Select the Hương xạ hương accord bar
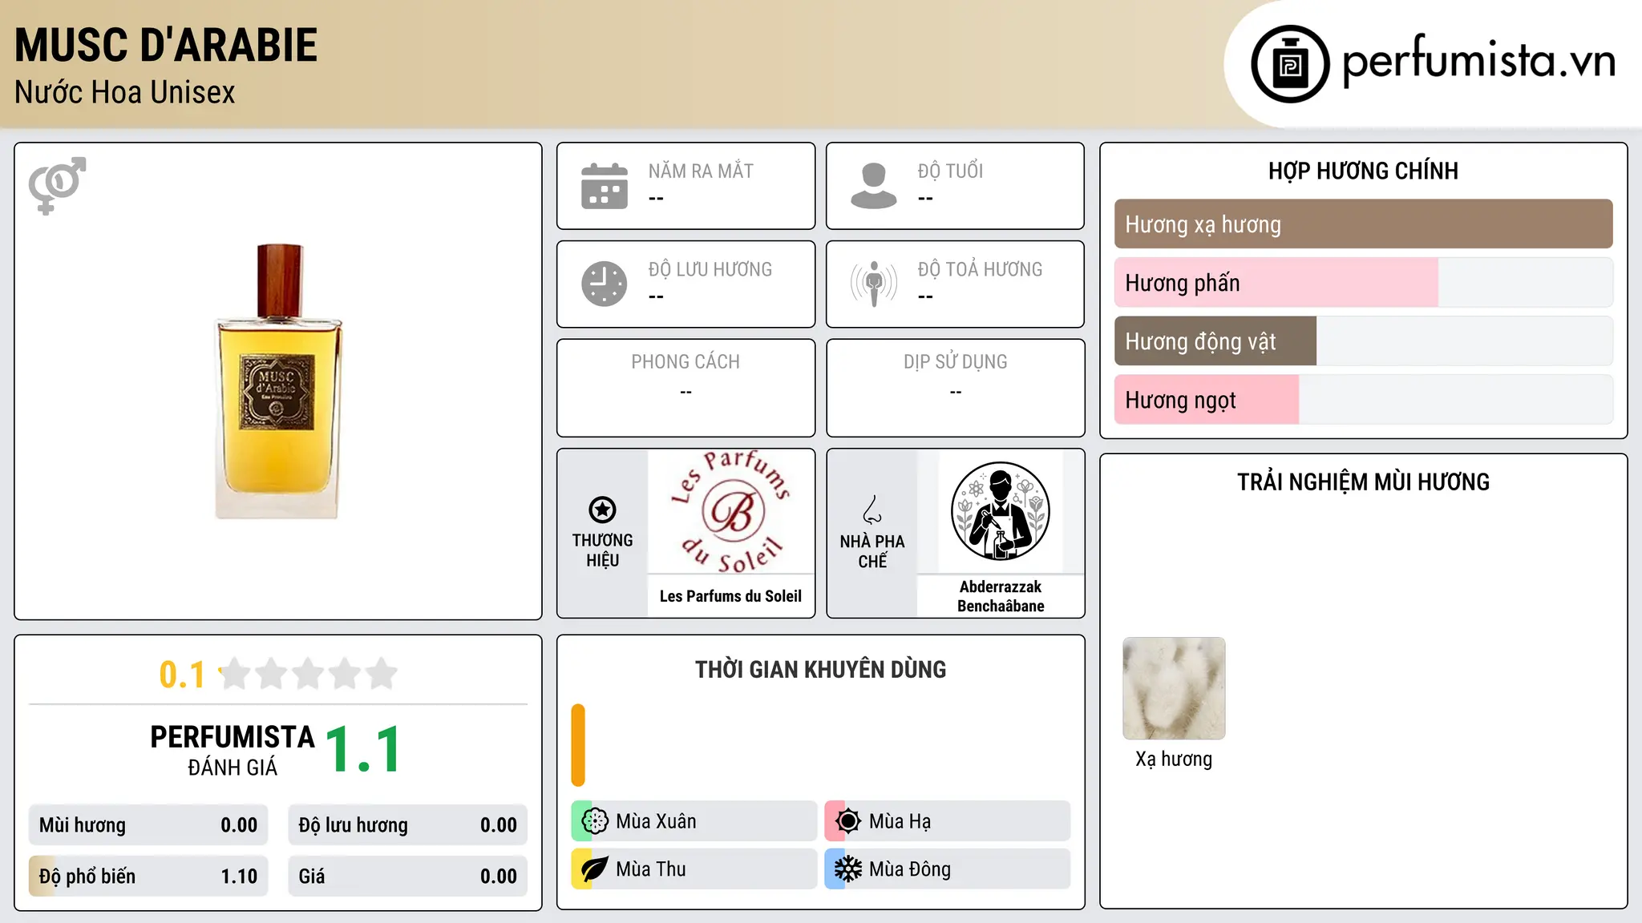 coord(1364,224)
